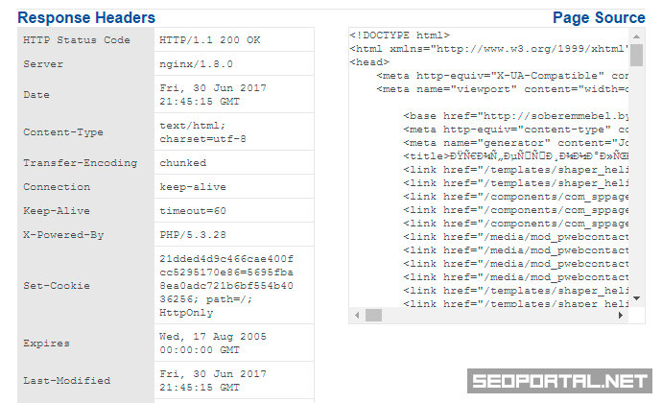
Task: Grab the horizontal scrollbar thumb in Page Source
Action: (x=373, y=315)
